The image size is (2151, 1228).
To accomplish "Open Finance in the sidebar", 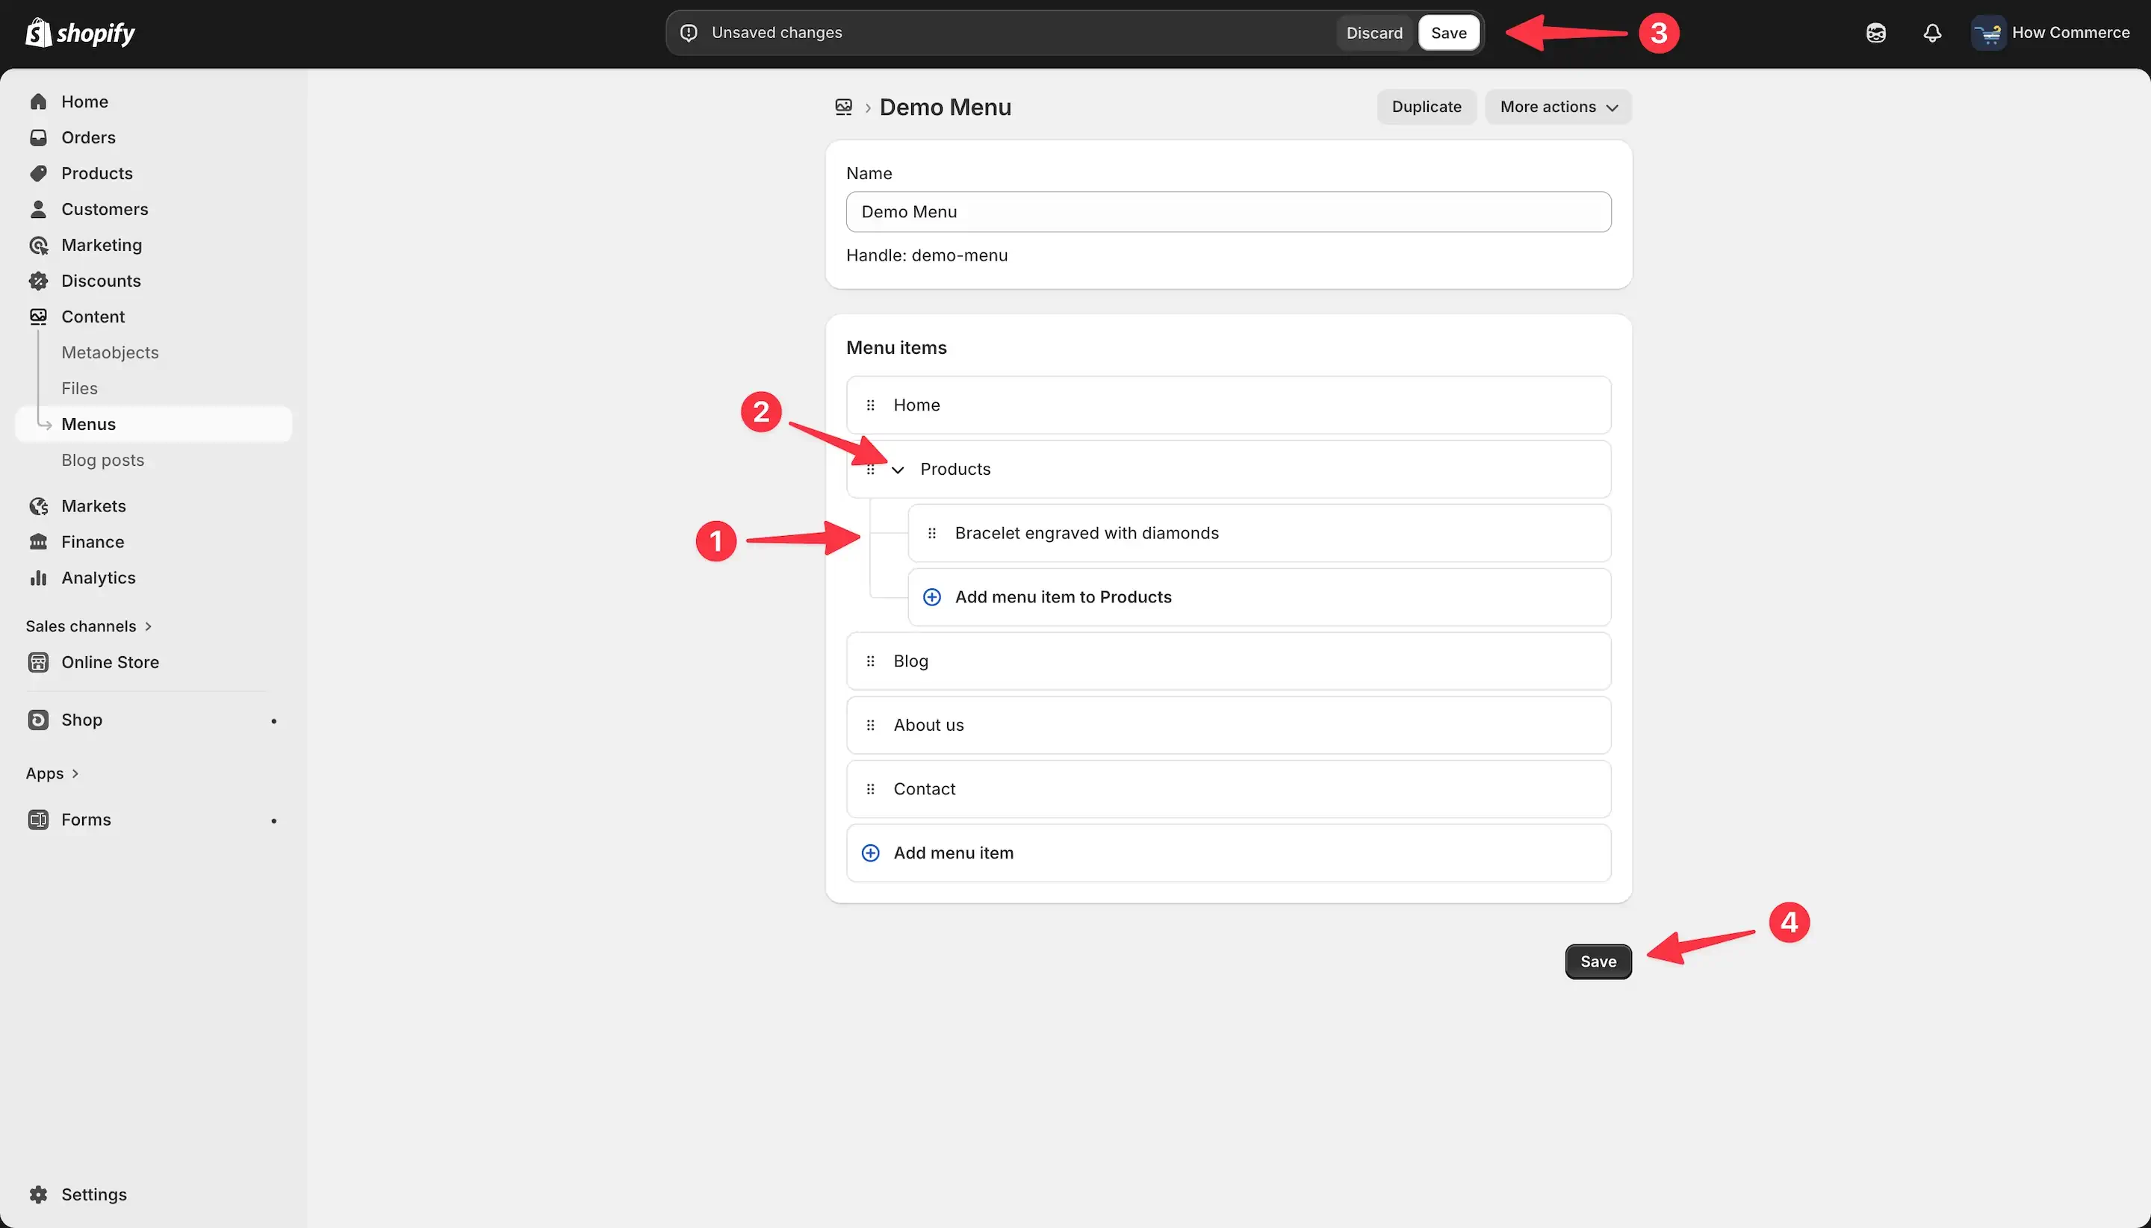I will (92, 541).
